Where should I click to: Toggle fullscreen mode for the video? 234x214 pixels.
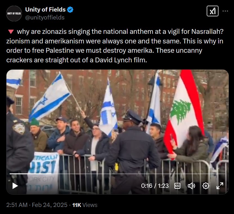[x=220, y=186]
